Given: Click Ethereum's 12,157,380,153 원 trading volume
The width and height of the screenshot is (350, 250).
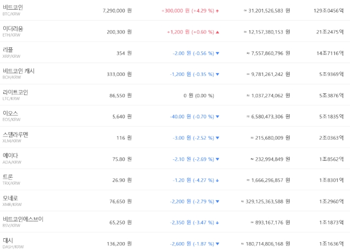Looking at the screenshot, I should (x=268, y=32).
